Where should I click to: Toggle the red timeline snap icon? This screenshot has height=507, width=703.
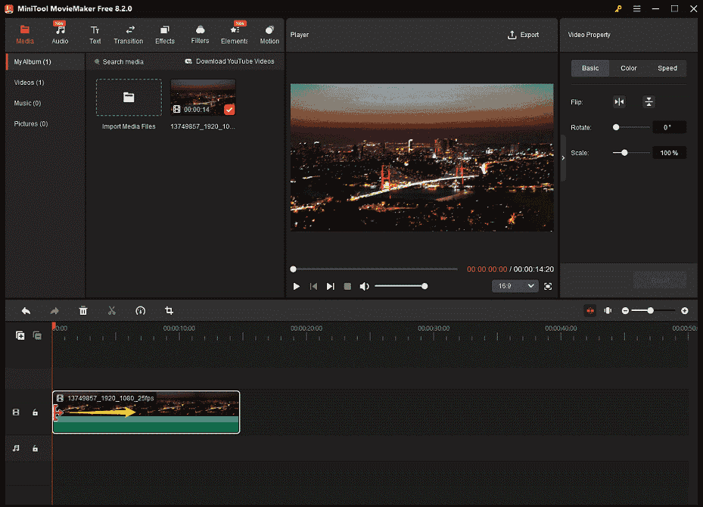pyautogui.click(x=590, y=311)
